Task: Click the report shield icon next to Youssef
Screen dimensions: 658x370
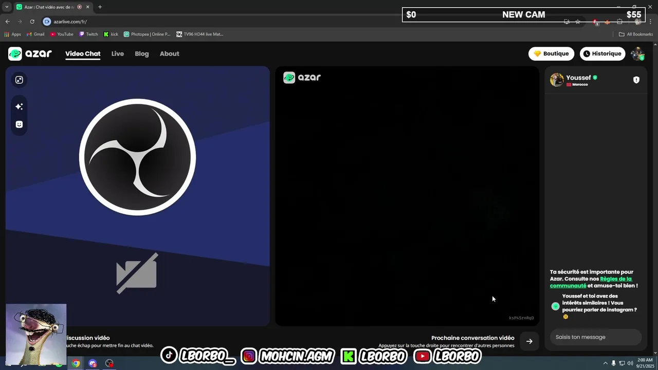Action: (x=636, y=80)
